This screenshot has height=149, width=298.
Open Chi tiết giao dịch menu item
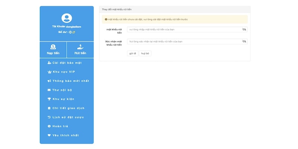[68, 108]
